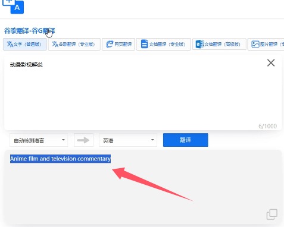Click the picture icon on 图片翻译
The width and height of the screenshot is (284, 227).
255,44
